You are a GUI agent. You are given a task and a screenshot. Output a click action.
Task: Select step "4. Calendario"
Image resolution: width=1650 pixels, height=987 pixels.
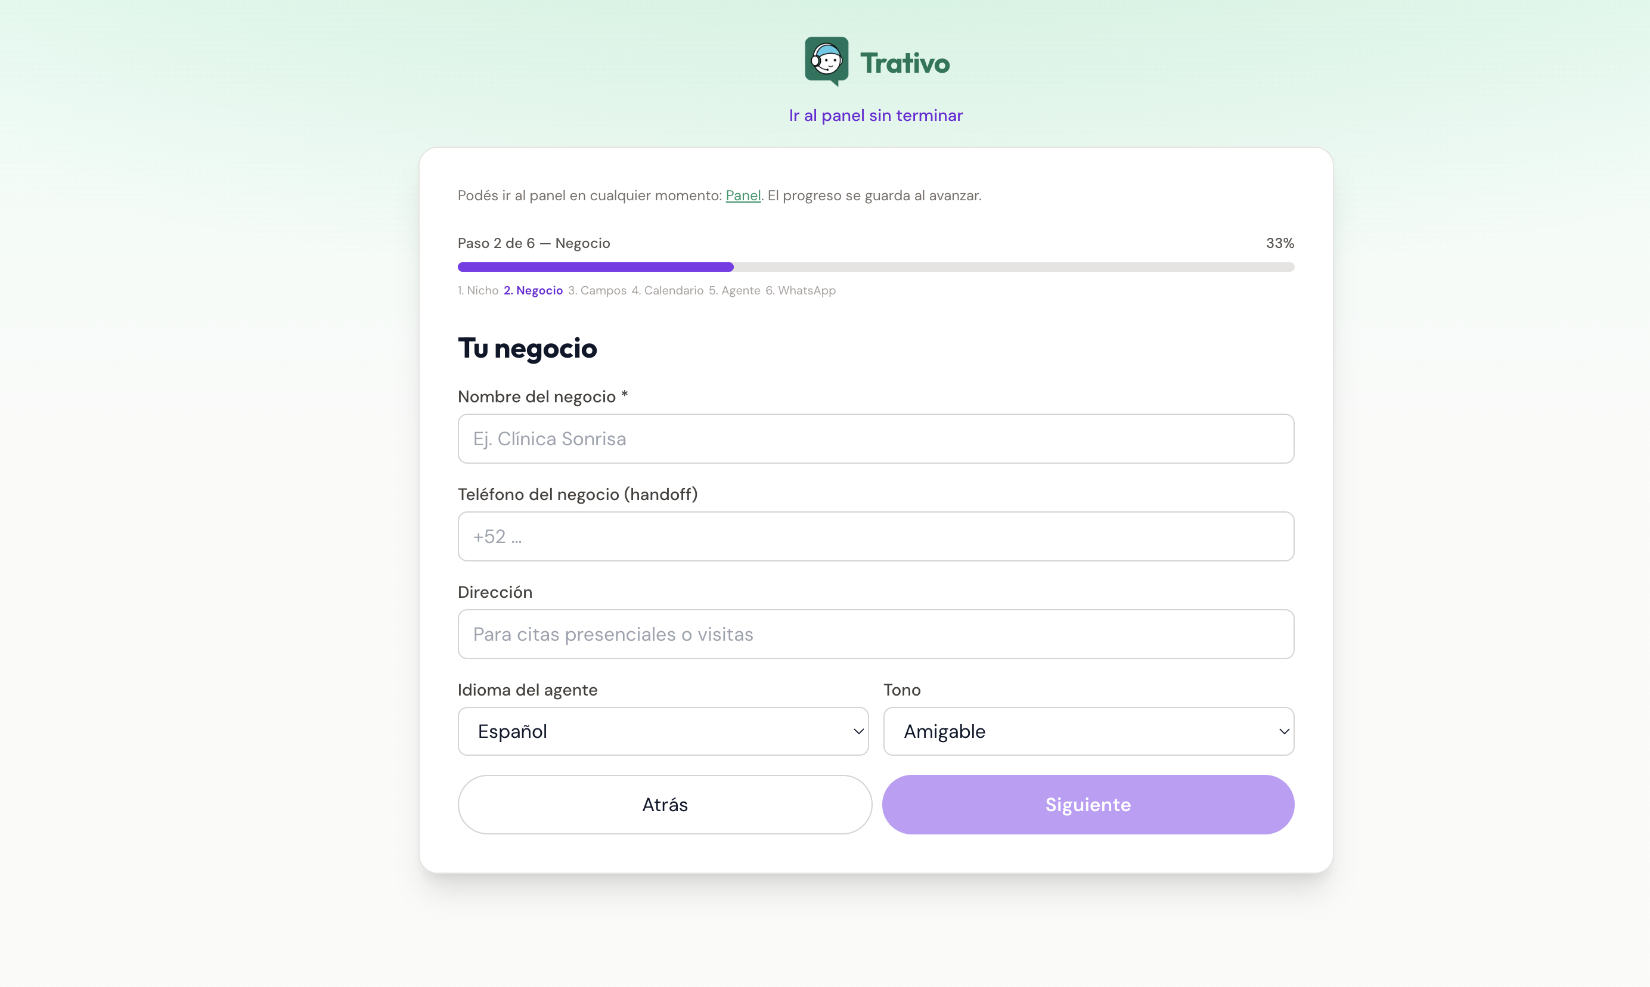click(x=668, y=290)
